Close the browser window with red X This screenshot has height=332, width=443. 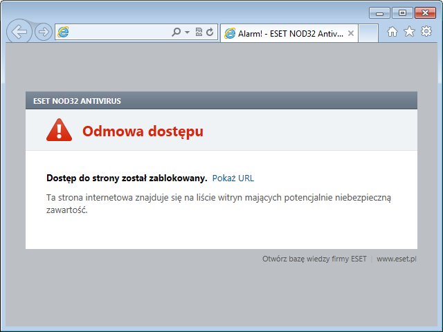coord(425,13)
